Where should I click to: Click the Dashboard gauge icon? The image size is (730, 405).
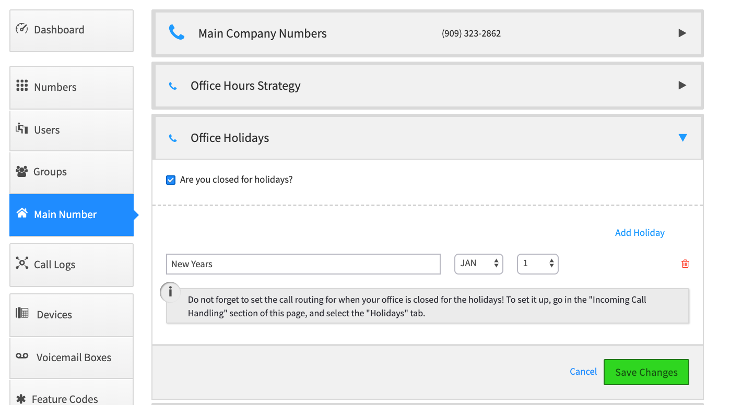tap(21, 29)
